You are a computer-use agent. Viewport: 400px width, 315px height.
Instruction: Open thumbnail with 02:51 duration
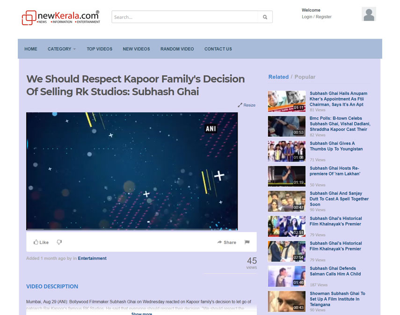point(287,226)
